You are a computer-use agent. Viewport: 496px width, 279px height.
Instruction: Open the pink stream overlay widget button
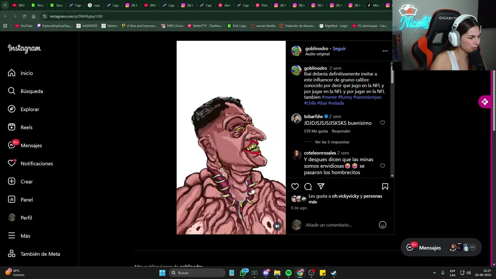[x=485, y=102]
